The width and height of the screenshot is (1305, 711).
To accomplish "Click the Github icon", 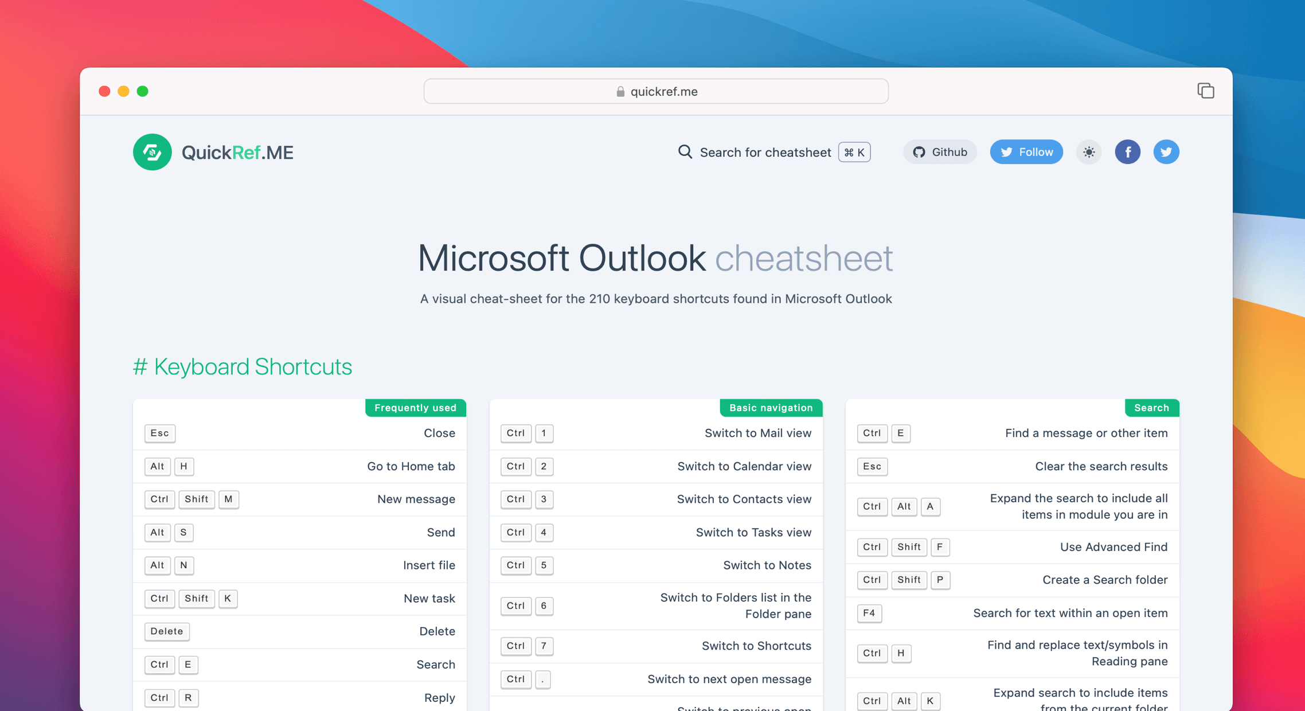I will (941, 151).
